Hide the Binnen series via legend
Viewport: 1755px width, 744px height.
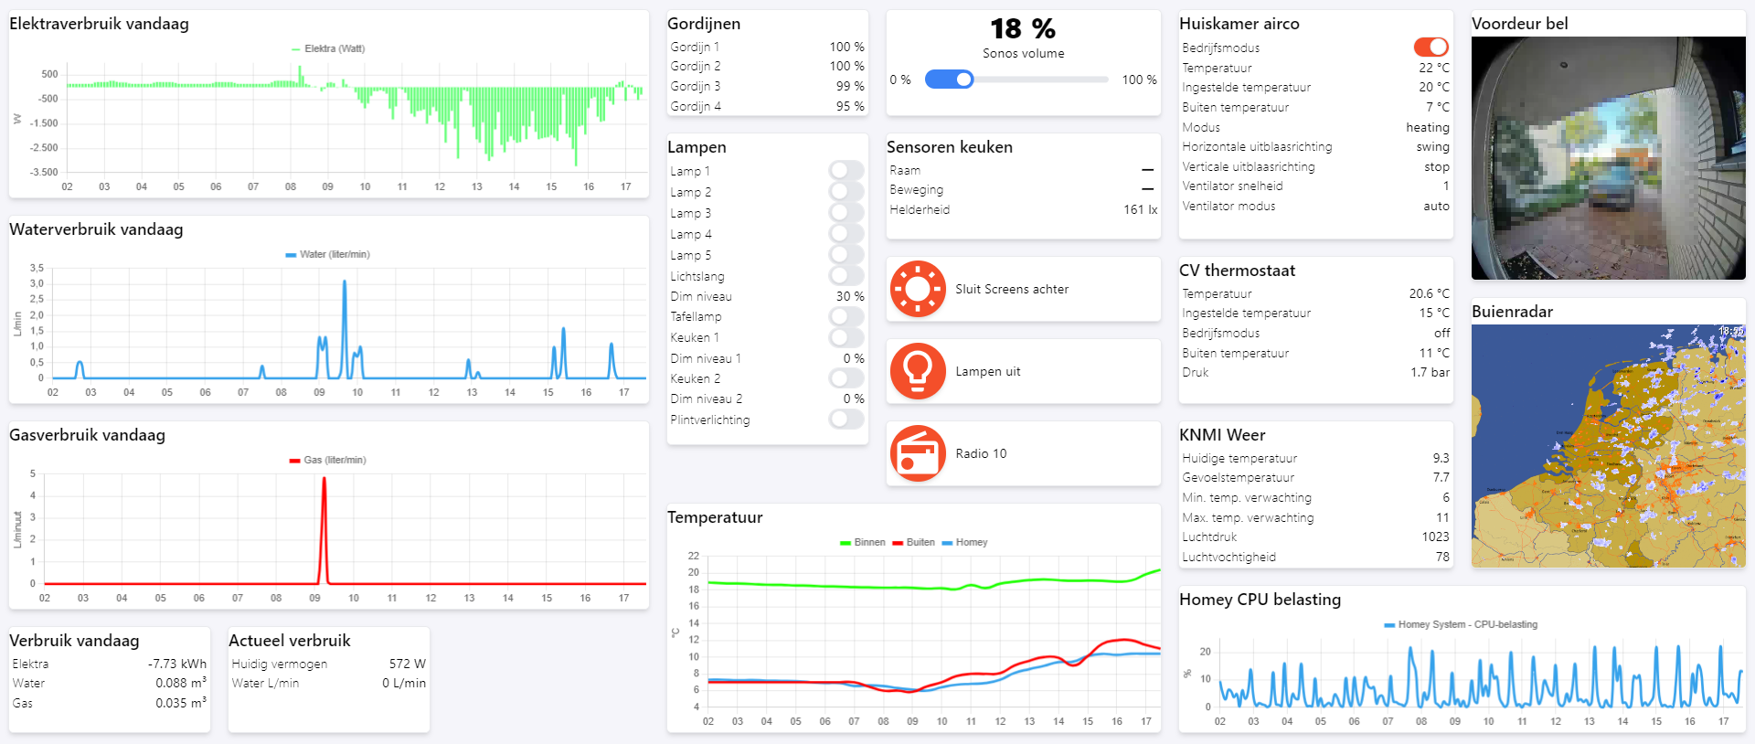(x=846, y=542)
